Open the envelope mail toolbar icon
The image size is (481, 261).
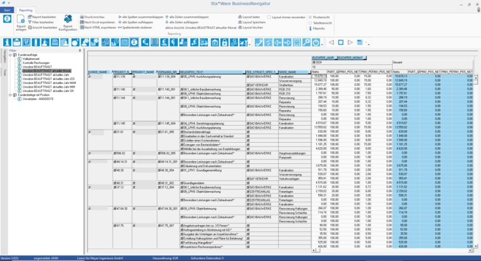point(16,43)
